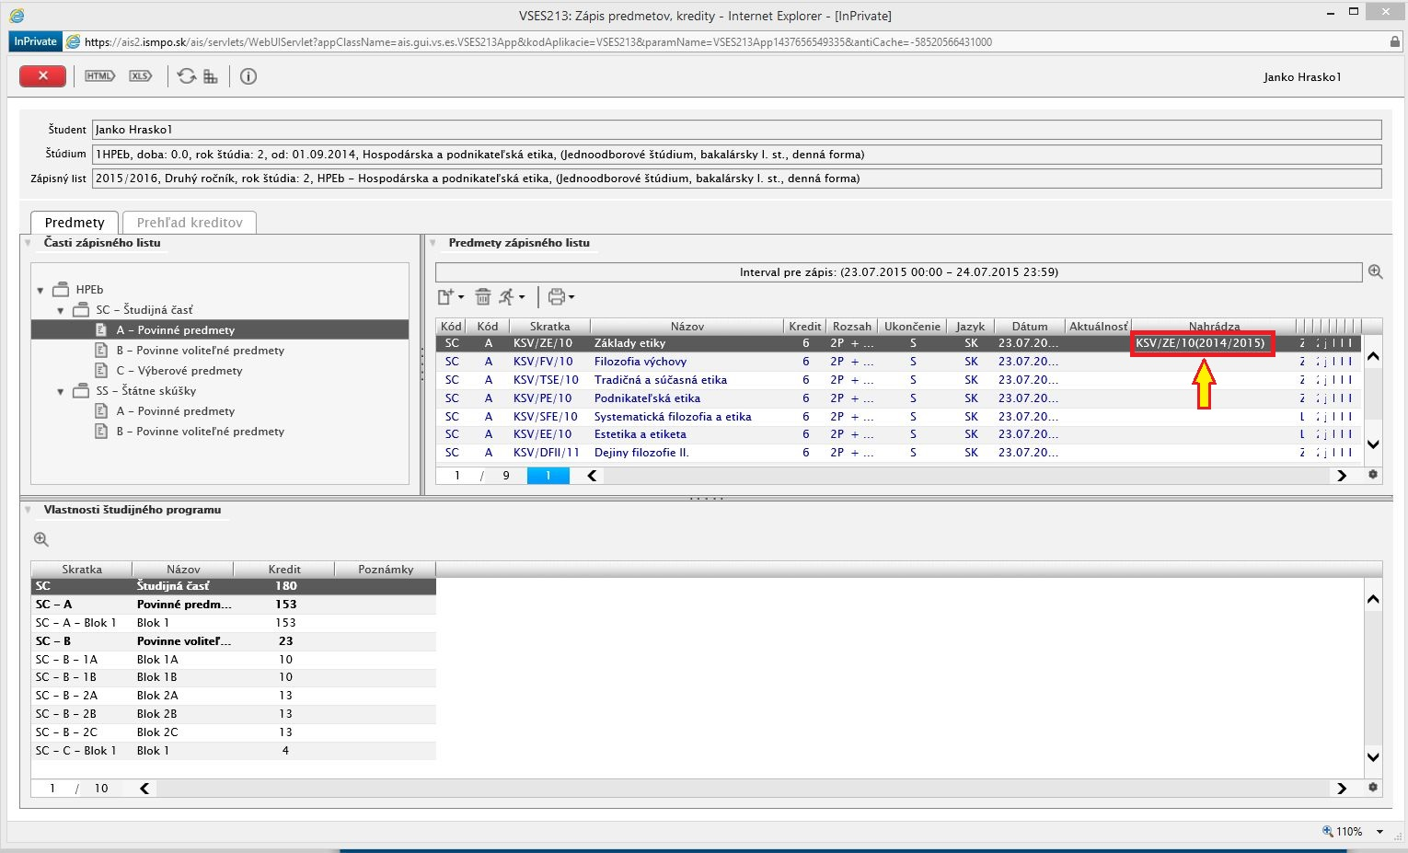Collapse the Vlastnosti študijného programu panel
This screenshot has width=1408, height=853.
(x=29, y=510)
